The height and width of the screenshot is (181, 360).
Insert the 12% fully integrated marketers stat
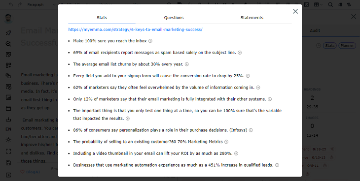click(270, 99)
